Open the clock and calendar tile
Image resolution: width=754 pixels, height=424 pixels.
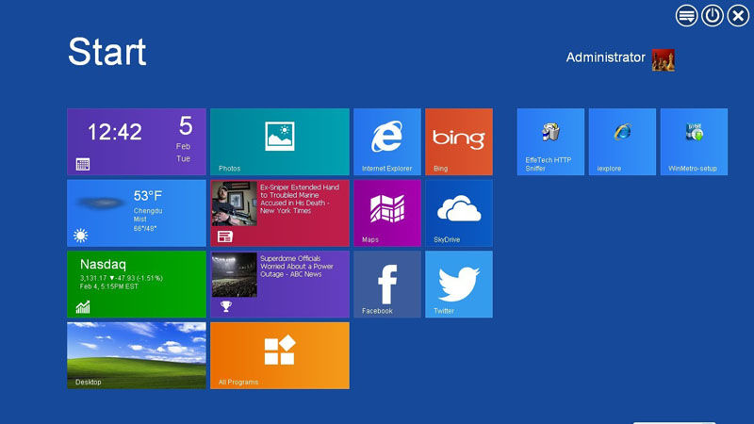[x=137, y=142]
